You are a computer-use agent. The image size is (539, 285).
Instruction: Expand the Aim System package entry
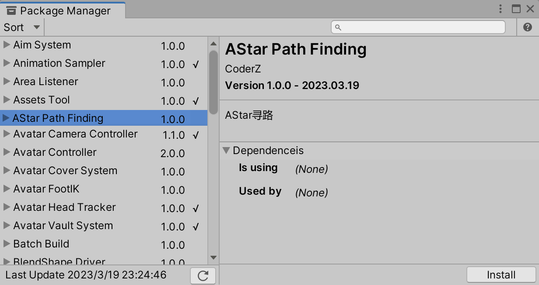coord(6,45)
